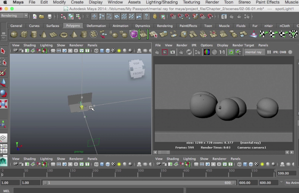Viewport: 299px width, 193px height.
Task: Open the Maya application menu
Action: (18, 2)
